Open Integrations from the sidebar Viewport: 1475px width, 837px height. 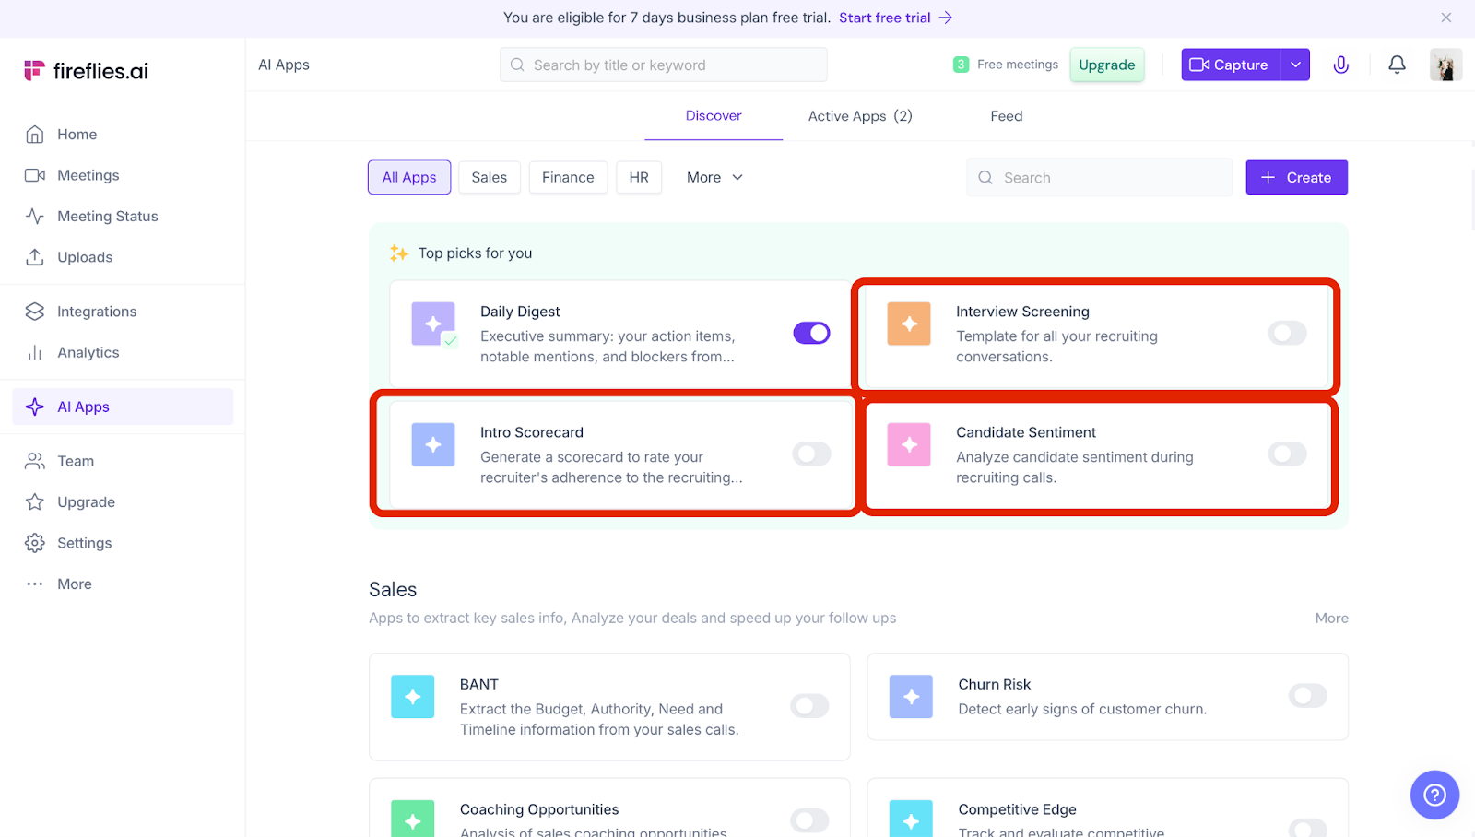96,312
